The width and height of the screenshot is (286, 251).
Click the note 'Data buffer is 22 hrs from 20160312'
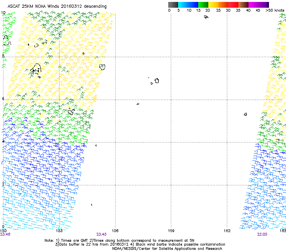click(93, 244)
